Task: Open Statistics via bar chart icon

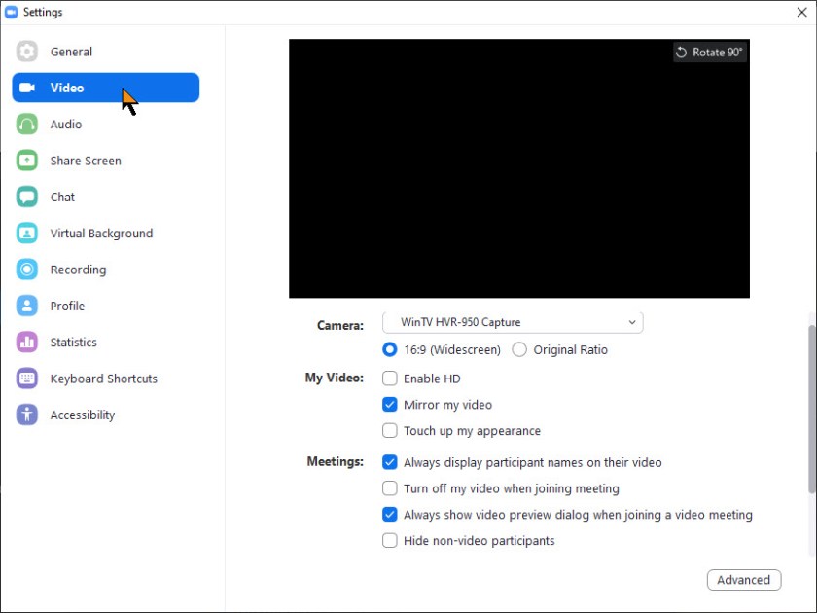Action: [28, 343]
